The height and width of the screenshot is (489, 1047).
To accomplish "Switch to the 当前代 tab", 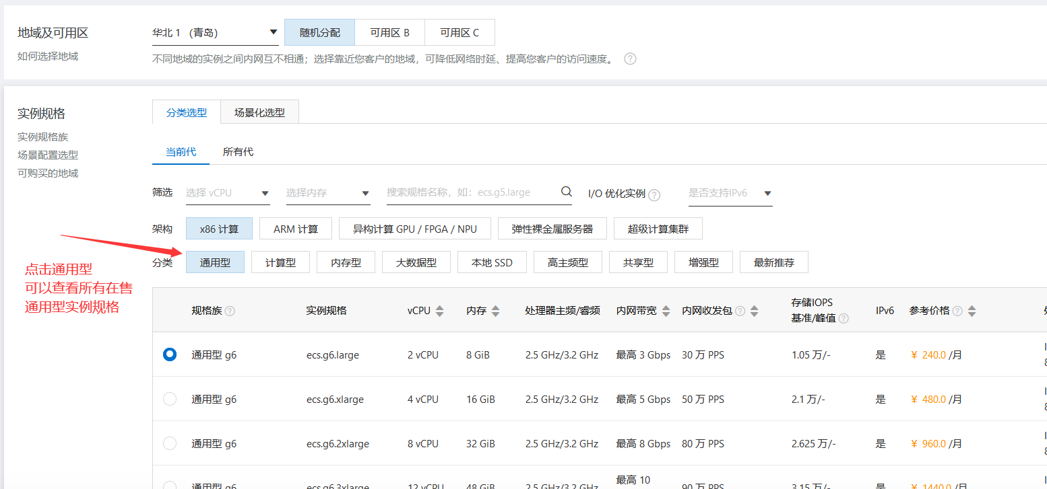I will (x=181, y=152).
